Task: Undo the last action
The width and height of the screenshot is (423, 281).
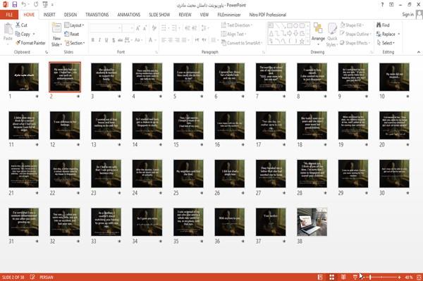Action: [x=24, y=5]
